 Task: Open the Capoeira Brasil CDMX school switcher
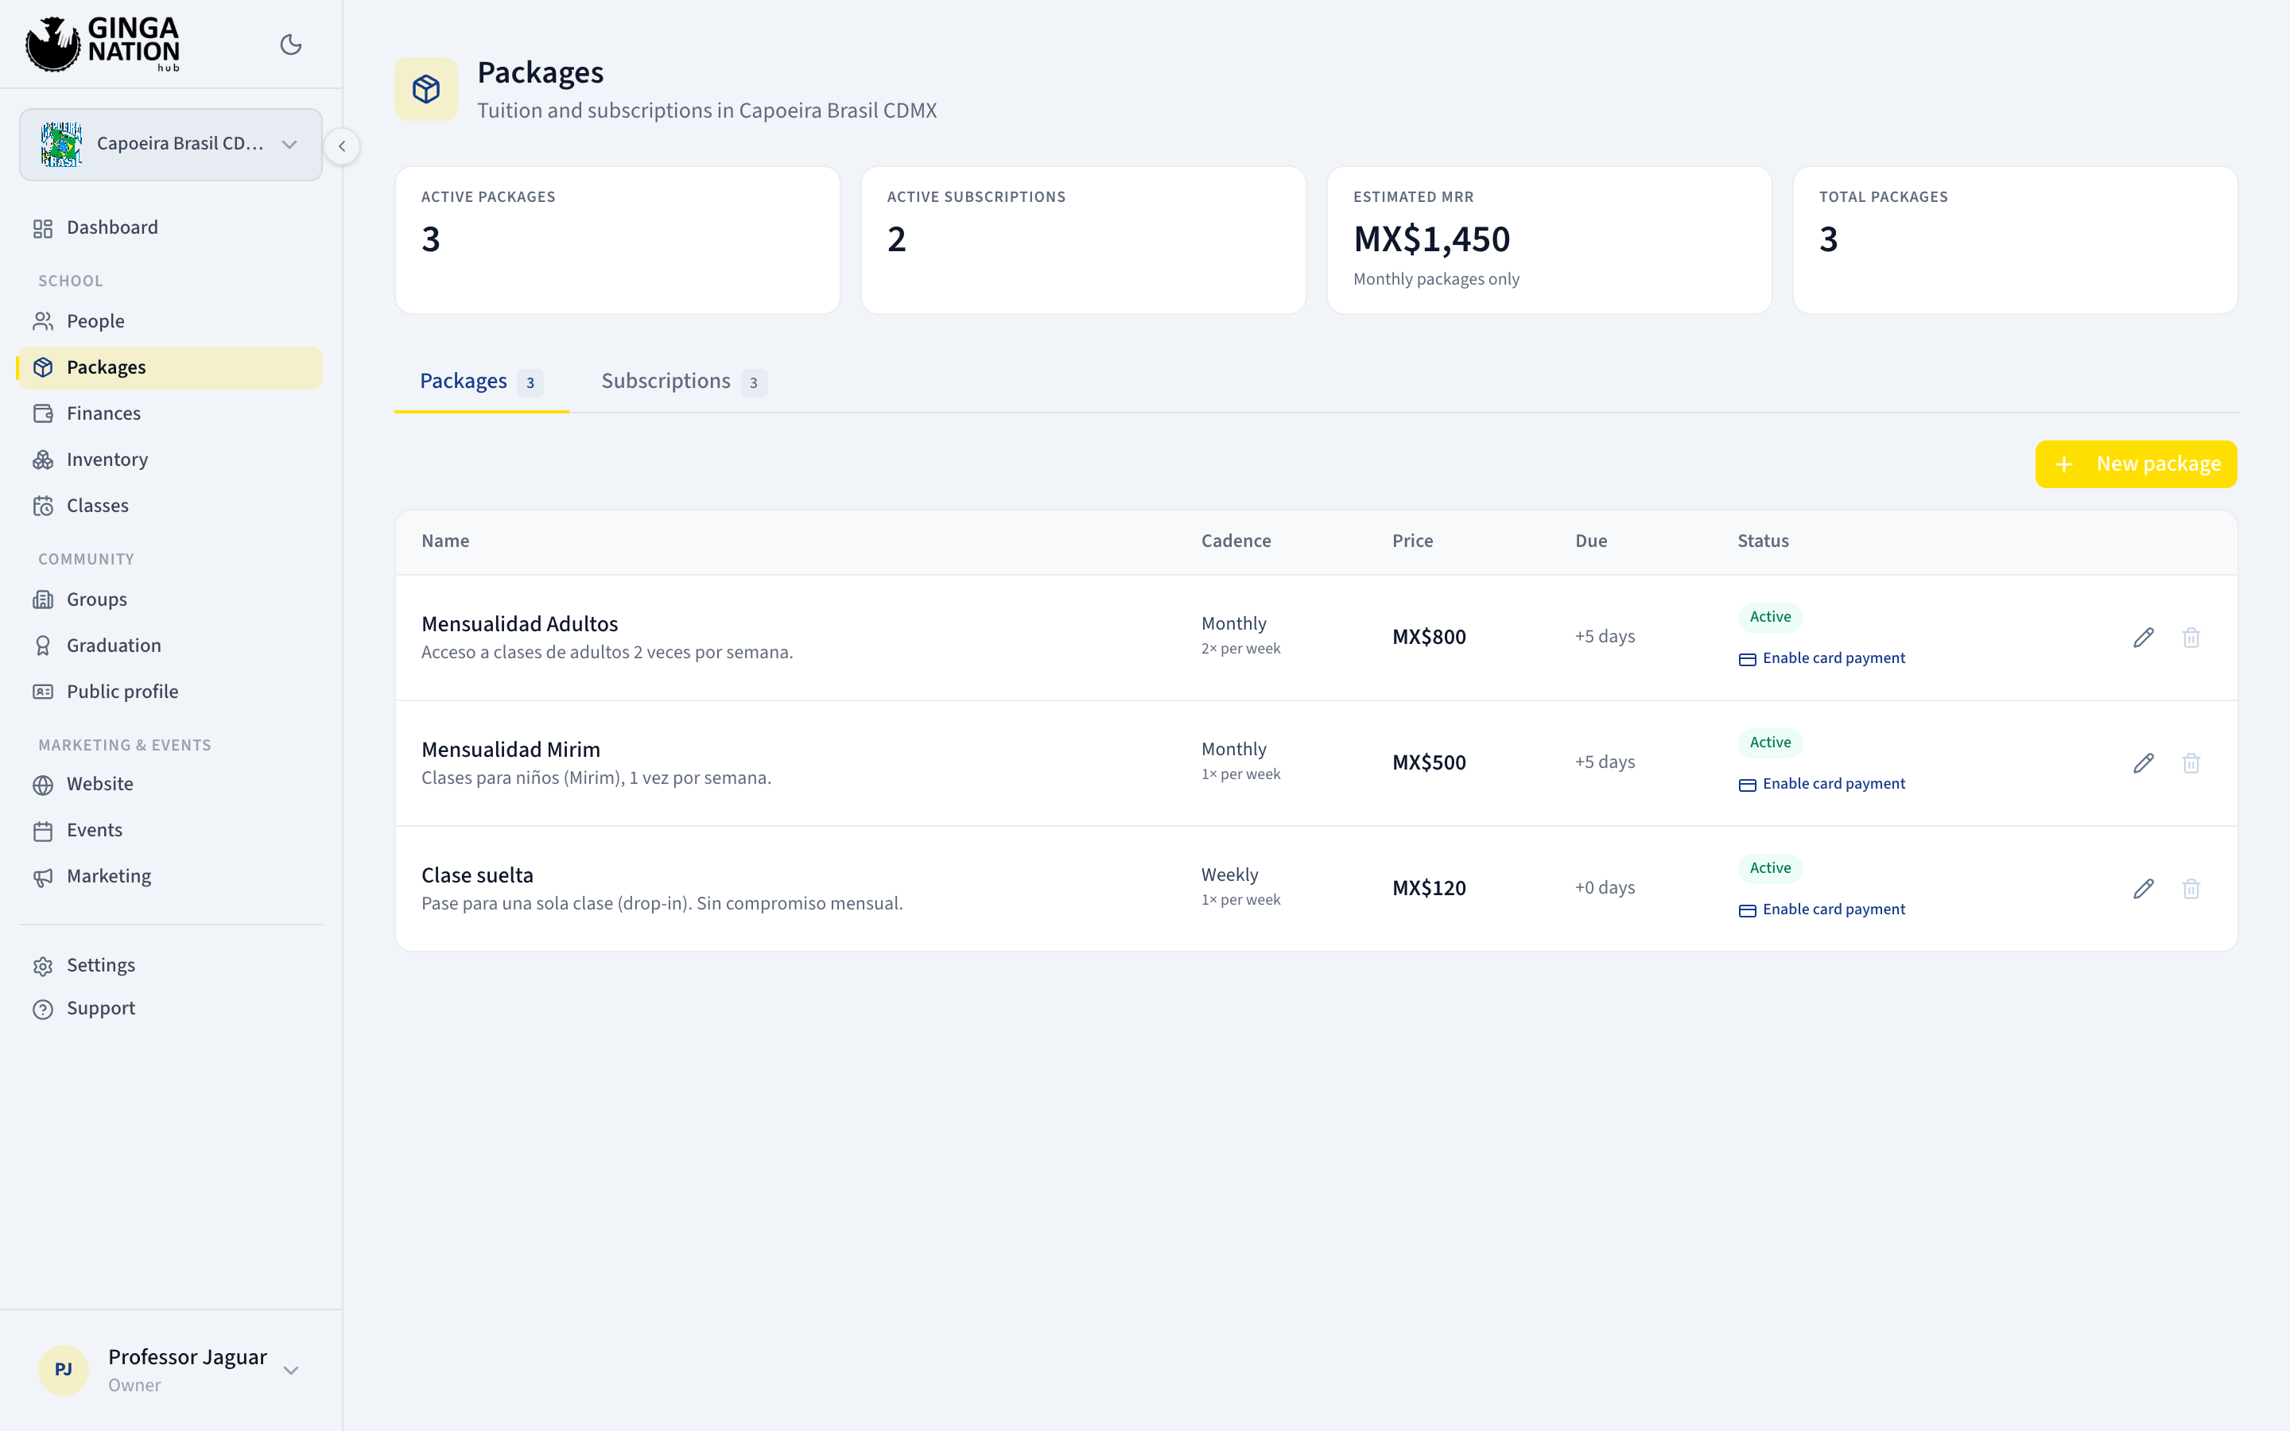click(170, 144)
